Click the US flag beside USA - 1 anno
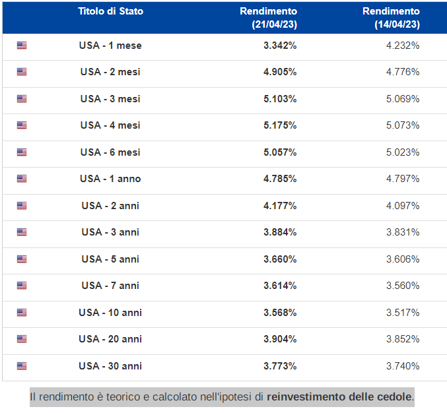Image resolution: width=447 pixels, height=413 pixels. tap(22, 179)
